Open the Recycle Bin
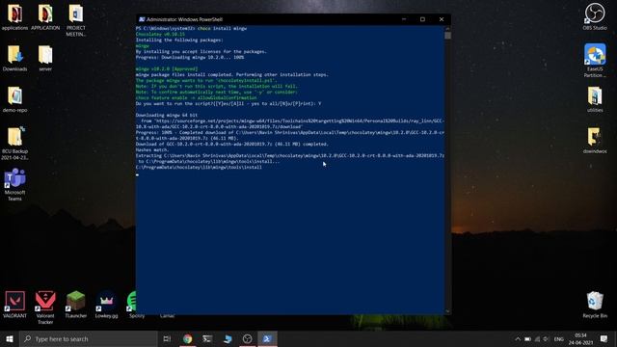This screenshot has height=347, width=617. click(595, 305)
